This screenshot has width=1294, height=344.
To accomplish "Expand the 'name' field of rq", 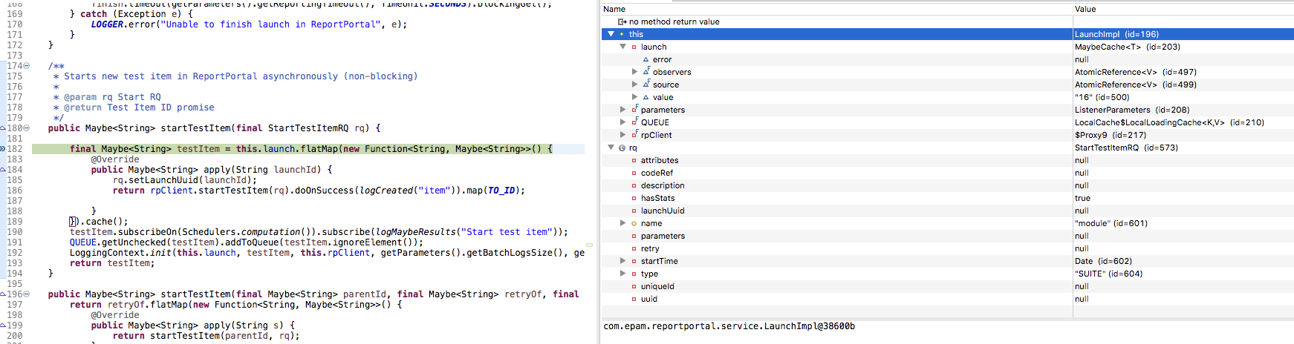I will coord(622,223).
